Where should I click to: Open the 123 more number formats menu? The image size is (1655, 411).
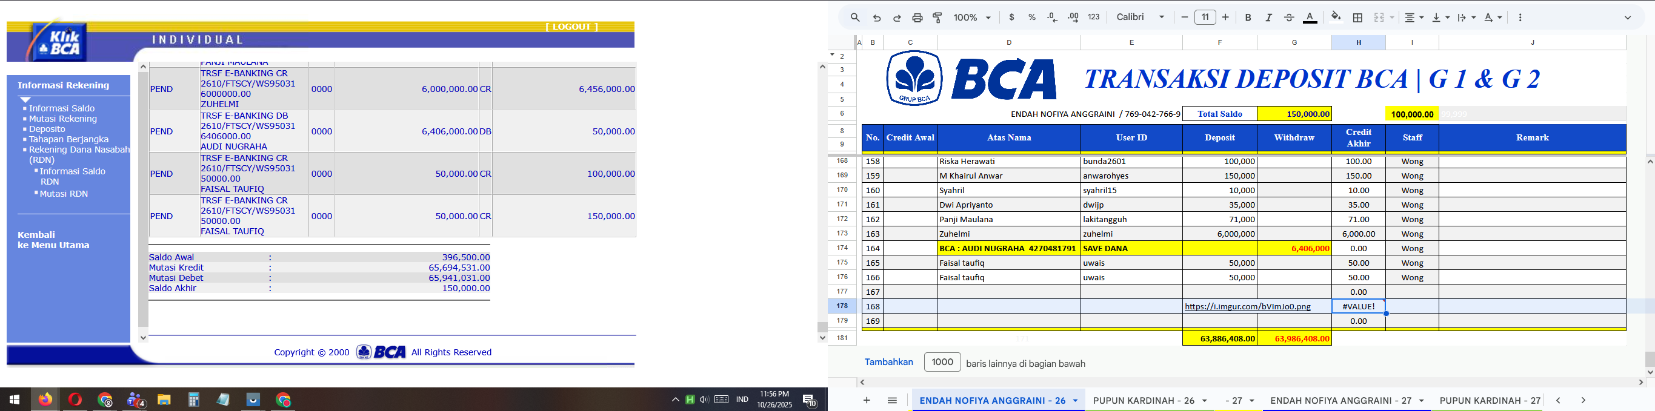point(1094,18)
